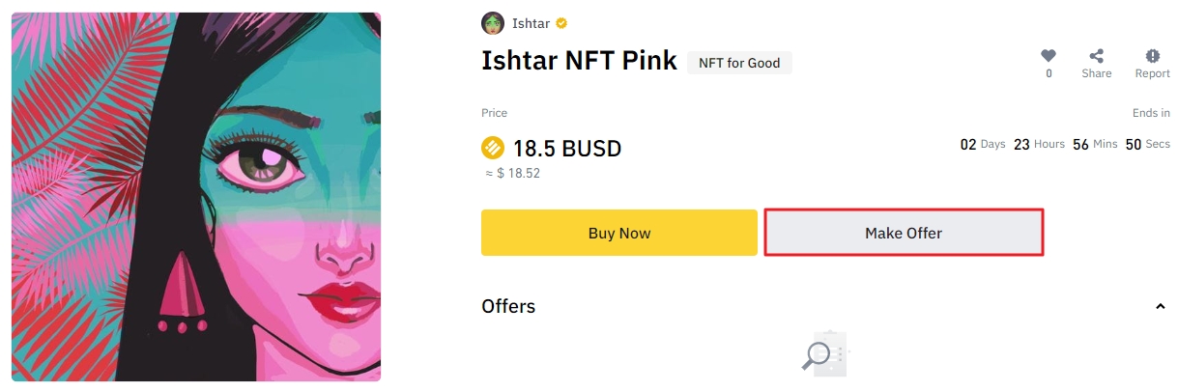This screenshot has width=1178, height=391.
Task: Click the verified badge beside Ishtar
Action: pos(560,23)
